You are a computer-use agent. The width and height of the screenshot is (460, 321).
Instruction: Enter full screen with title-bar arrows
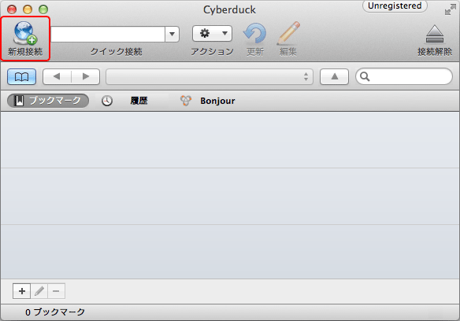click(x=450, y=9)
